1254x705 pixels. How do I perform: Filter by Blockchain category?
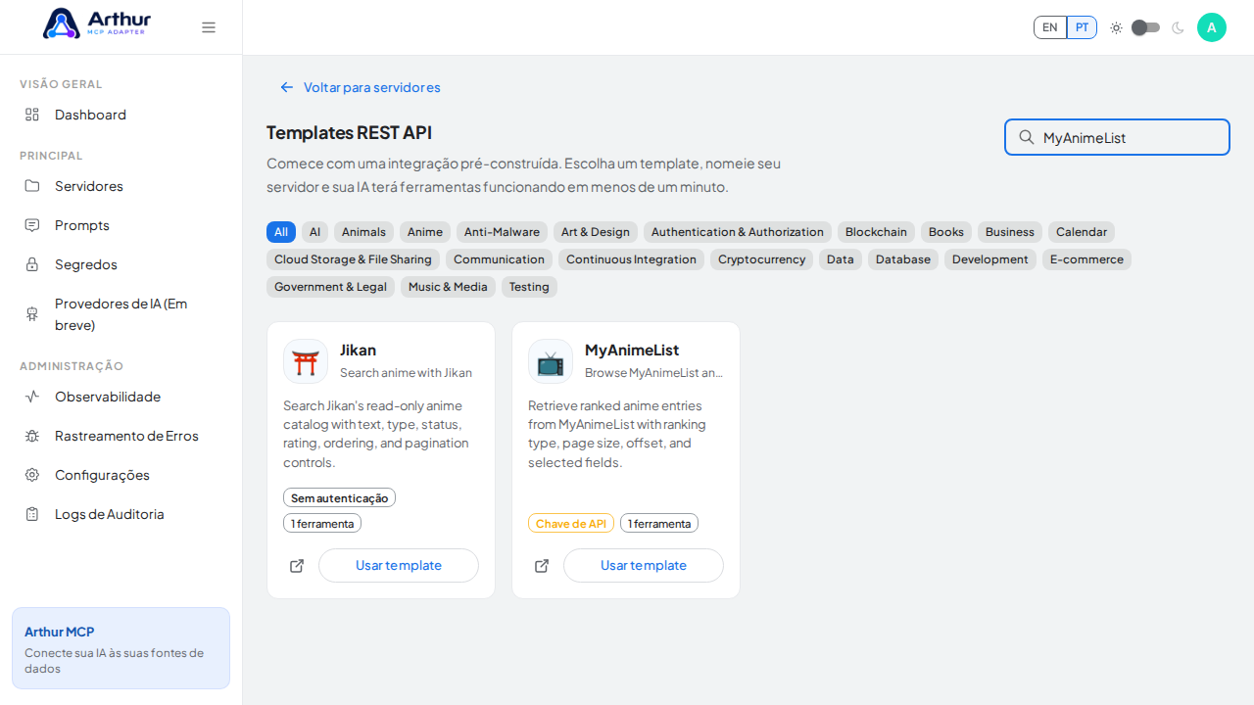tap(876, 232)
